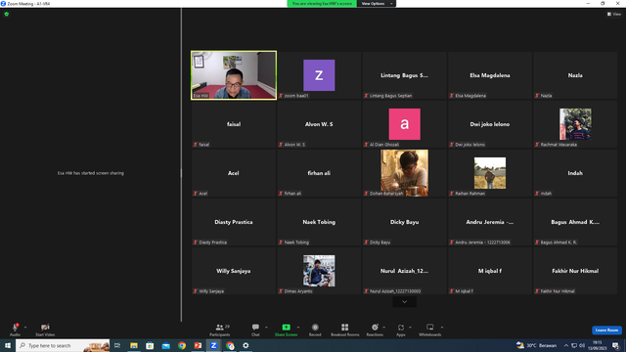Show hidden system tray icons
This screenshot has height=352, width=626.
(566, 345)
